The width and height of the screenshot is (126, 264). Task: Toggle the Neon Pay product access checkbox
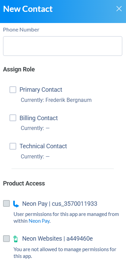(6, 203)
